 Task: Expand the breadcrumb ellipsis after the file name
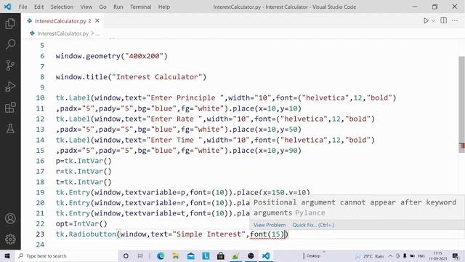[x=97, y=34]
